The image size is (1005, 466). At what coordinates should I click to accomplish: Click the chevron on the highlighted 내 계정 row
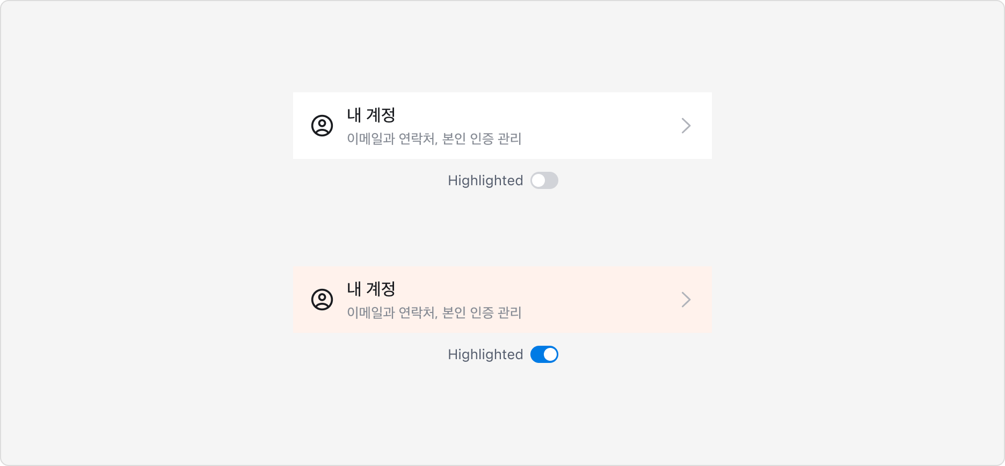(x=686, y=299)
